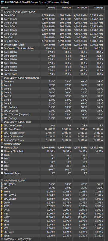Click the 1.096 V CPU VCCIO minimum
108x241 pixels.
[x=66, y=199]
